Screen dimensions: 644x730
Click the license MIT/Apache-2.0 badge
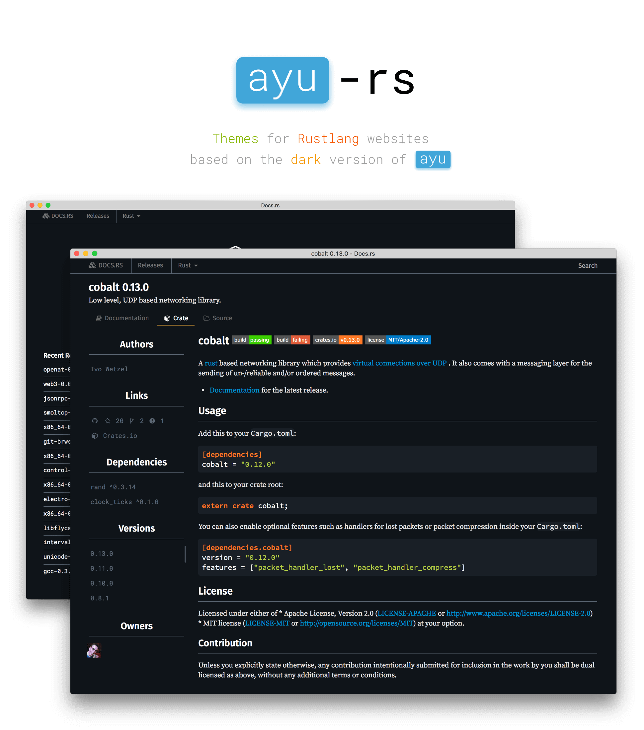click(398, 340)
